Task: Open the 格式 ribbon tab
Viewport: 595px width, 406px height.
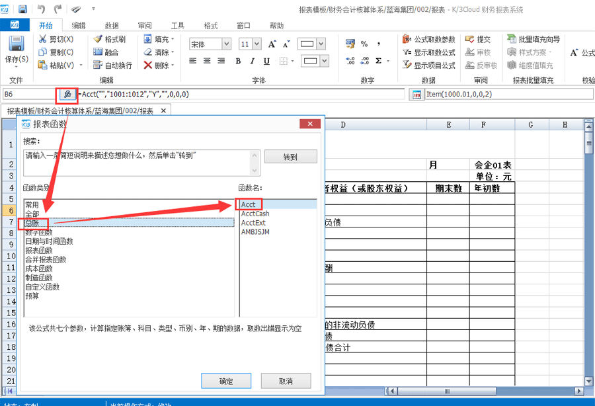Action: click(211, 25)
